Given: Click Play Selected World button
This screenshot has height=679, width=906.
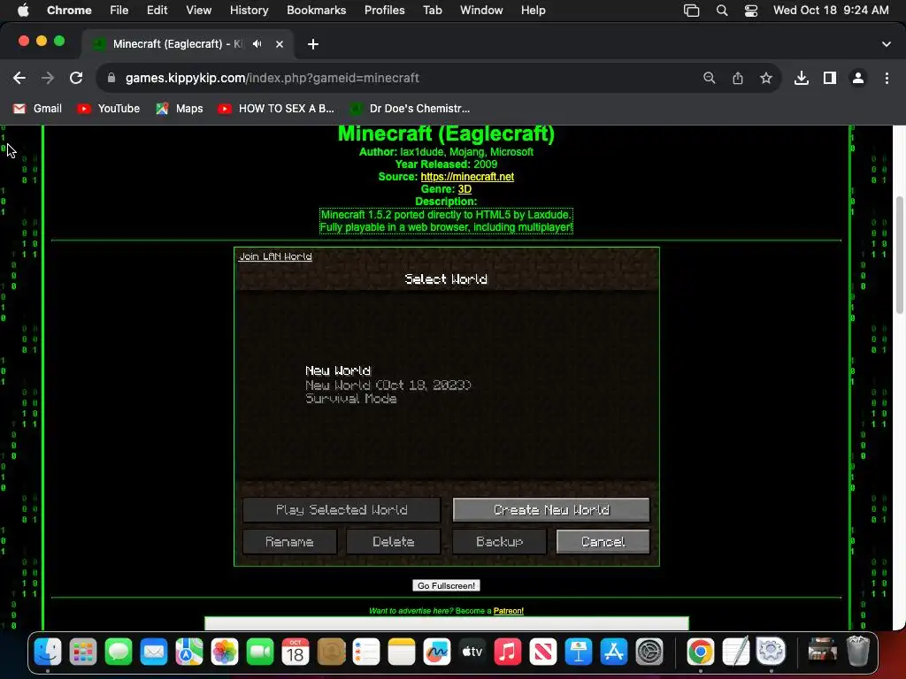Looking at the screenshot, I should 342,510.
